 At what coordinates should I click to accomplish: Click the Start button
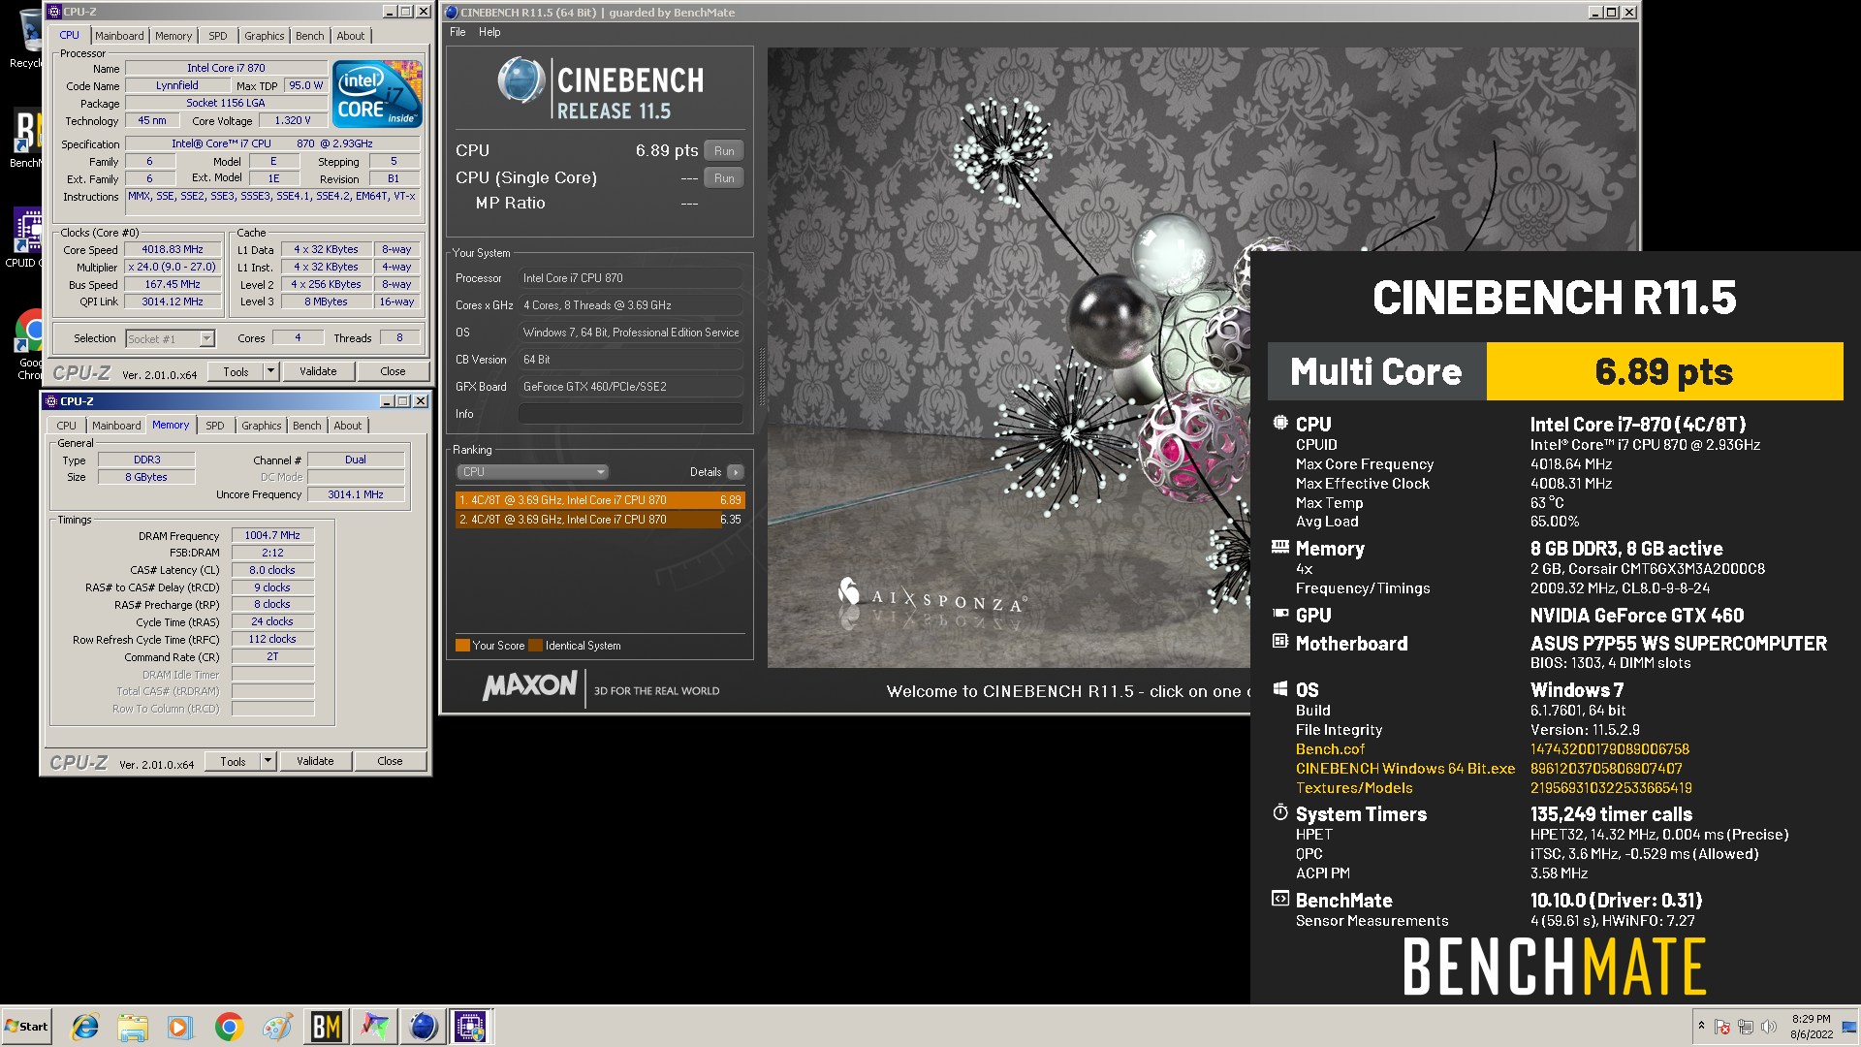pos(26,1027)
